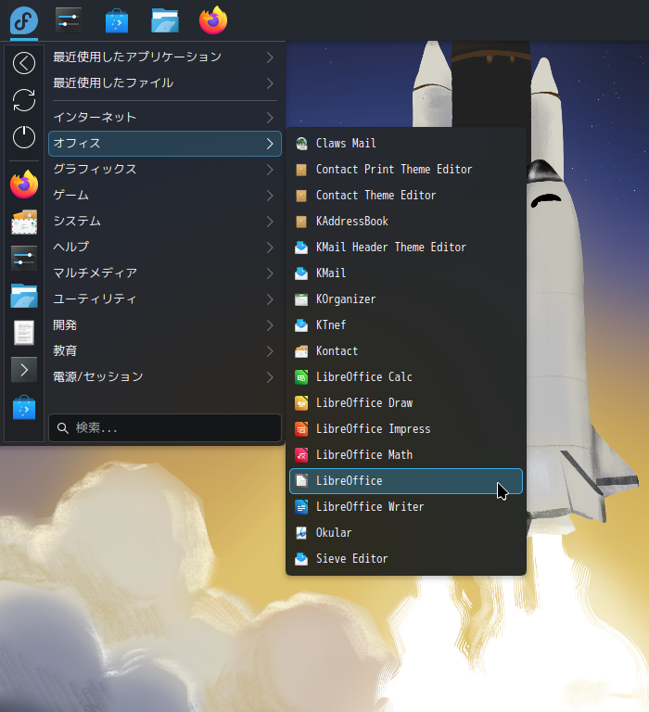Expand the 電源/セッション category arrow
The width and height of the screenshot is (649, 712).
pos(270,377)
